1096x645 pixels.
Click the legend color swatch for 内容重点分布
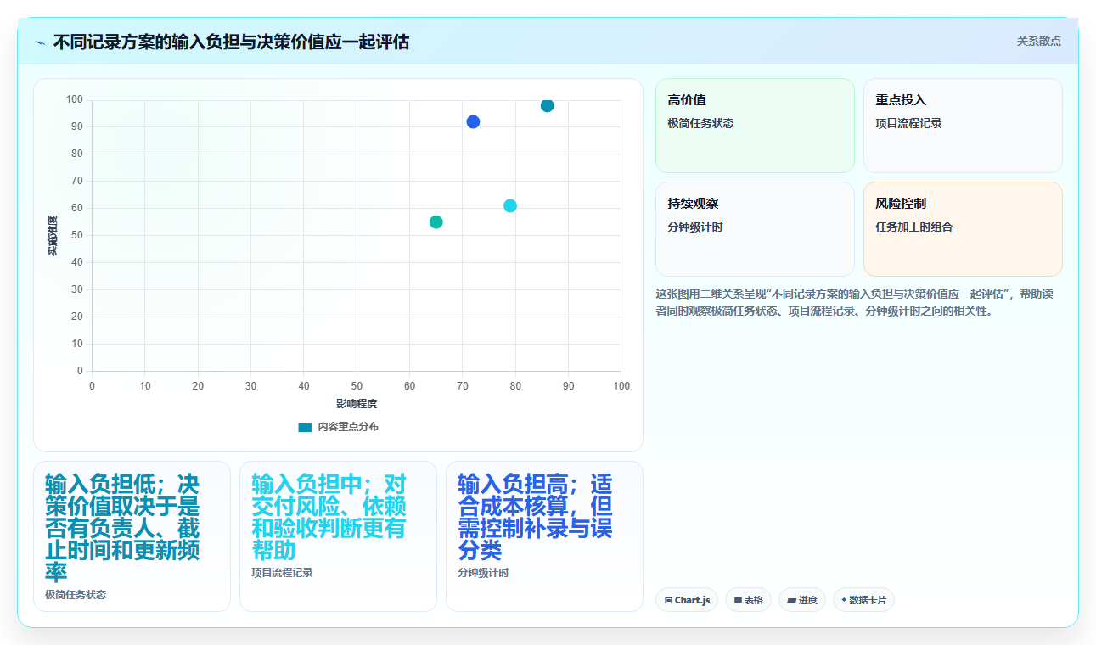[x=306, y=428]
